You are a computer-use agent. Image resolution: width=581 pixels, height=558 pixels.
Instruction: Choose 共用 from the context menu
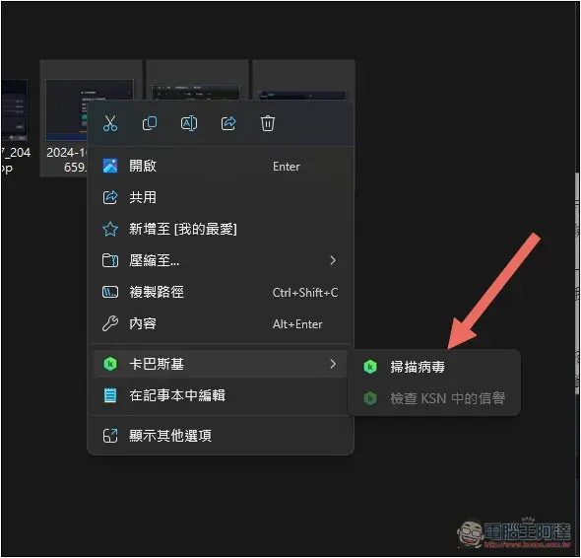(x=221, y=197)
